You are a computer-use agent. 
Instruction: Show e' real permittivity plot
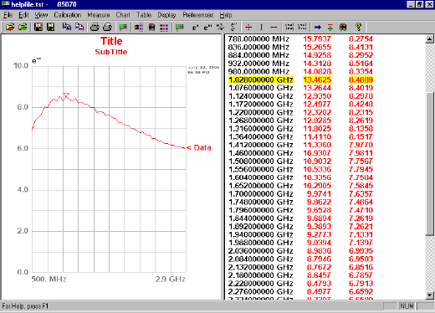(195, 27)
